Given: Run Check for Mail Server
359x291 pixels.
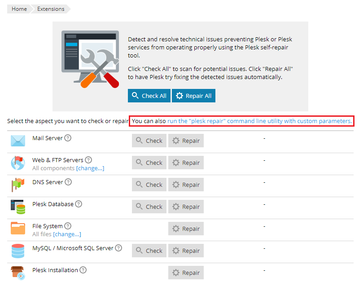Looking at the screenshot, I should pos(149,140).
